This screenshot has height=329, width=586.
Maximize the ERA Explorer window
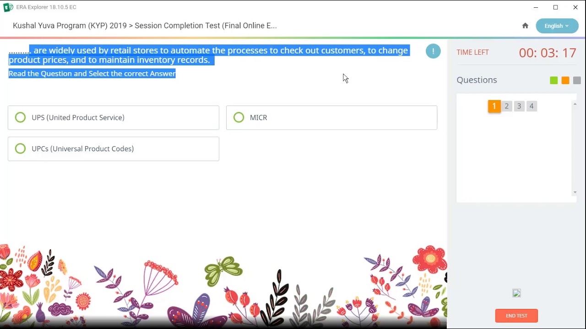pos(555,7)
